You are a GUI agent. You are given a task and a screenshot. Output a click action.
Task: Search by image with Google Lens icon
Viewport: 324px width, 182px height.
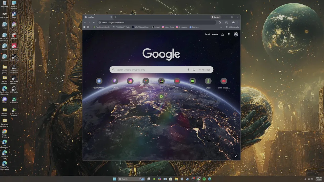(194, 70)
